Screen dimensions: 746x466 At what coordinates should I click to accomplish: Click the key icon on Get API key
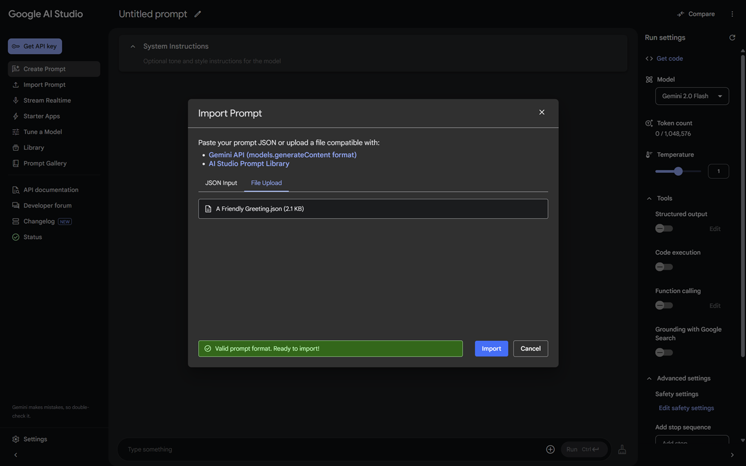pyautogui.click(x=16, y=47)
